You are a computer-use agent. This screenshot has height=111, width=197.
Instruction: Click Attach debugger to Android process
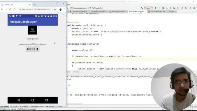(x=174, y=8)
